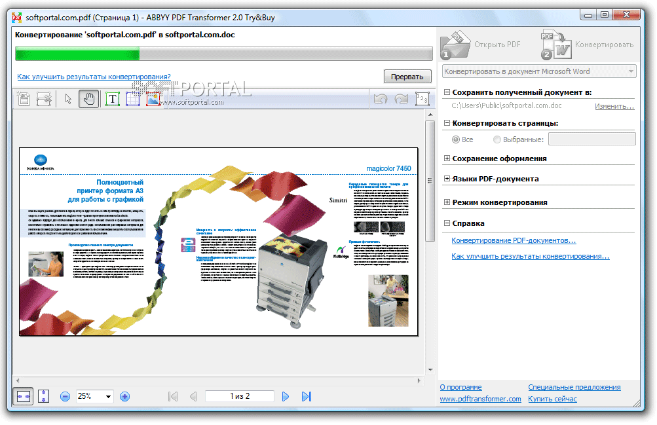Click the delete all areas icon
The height and width of the screenshot is (425, 657).
point(44,100)
